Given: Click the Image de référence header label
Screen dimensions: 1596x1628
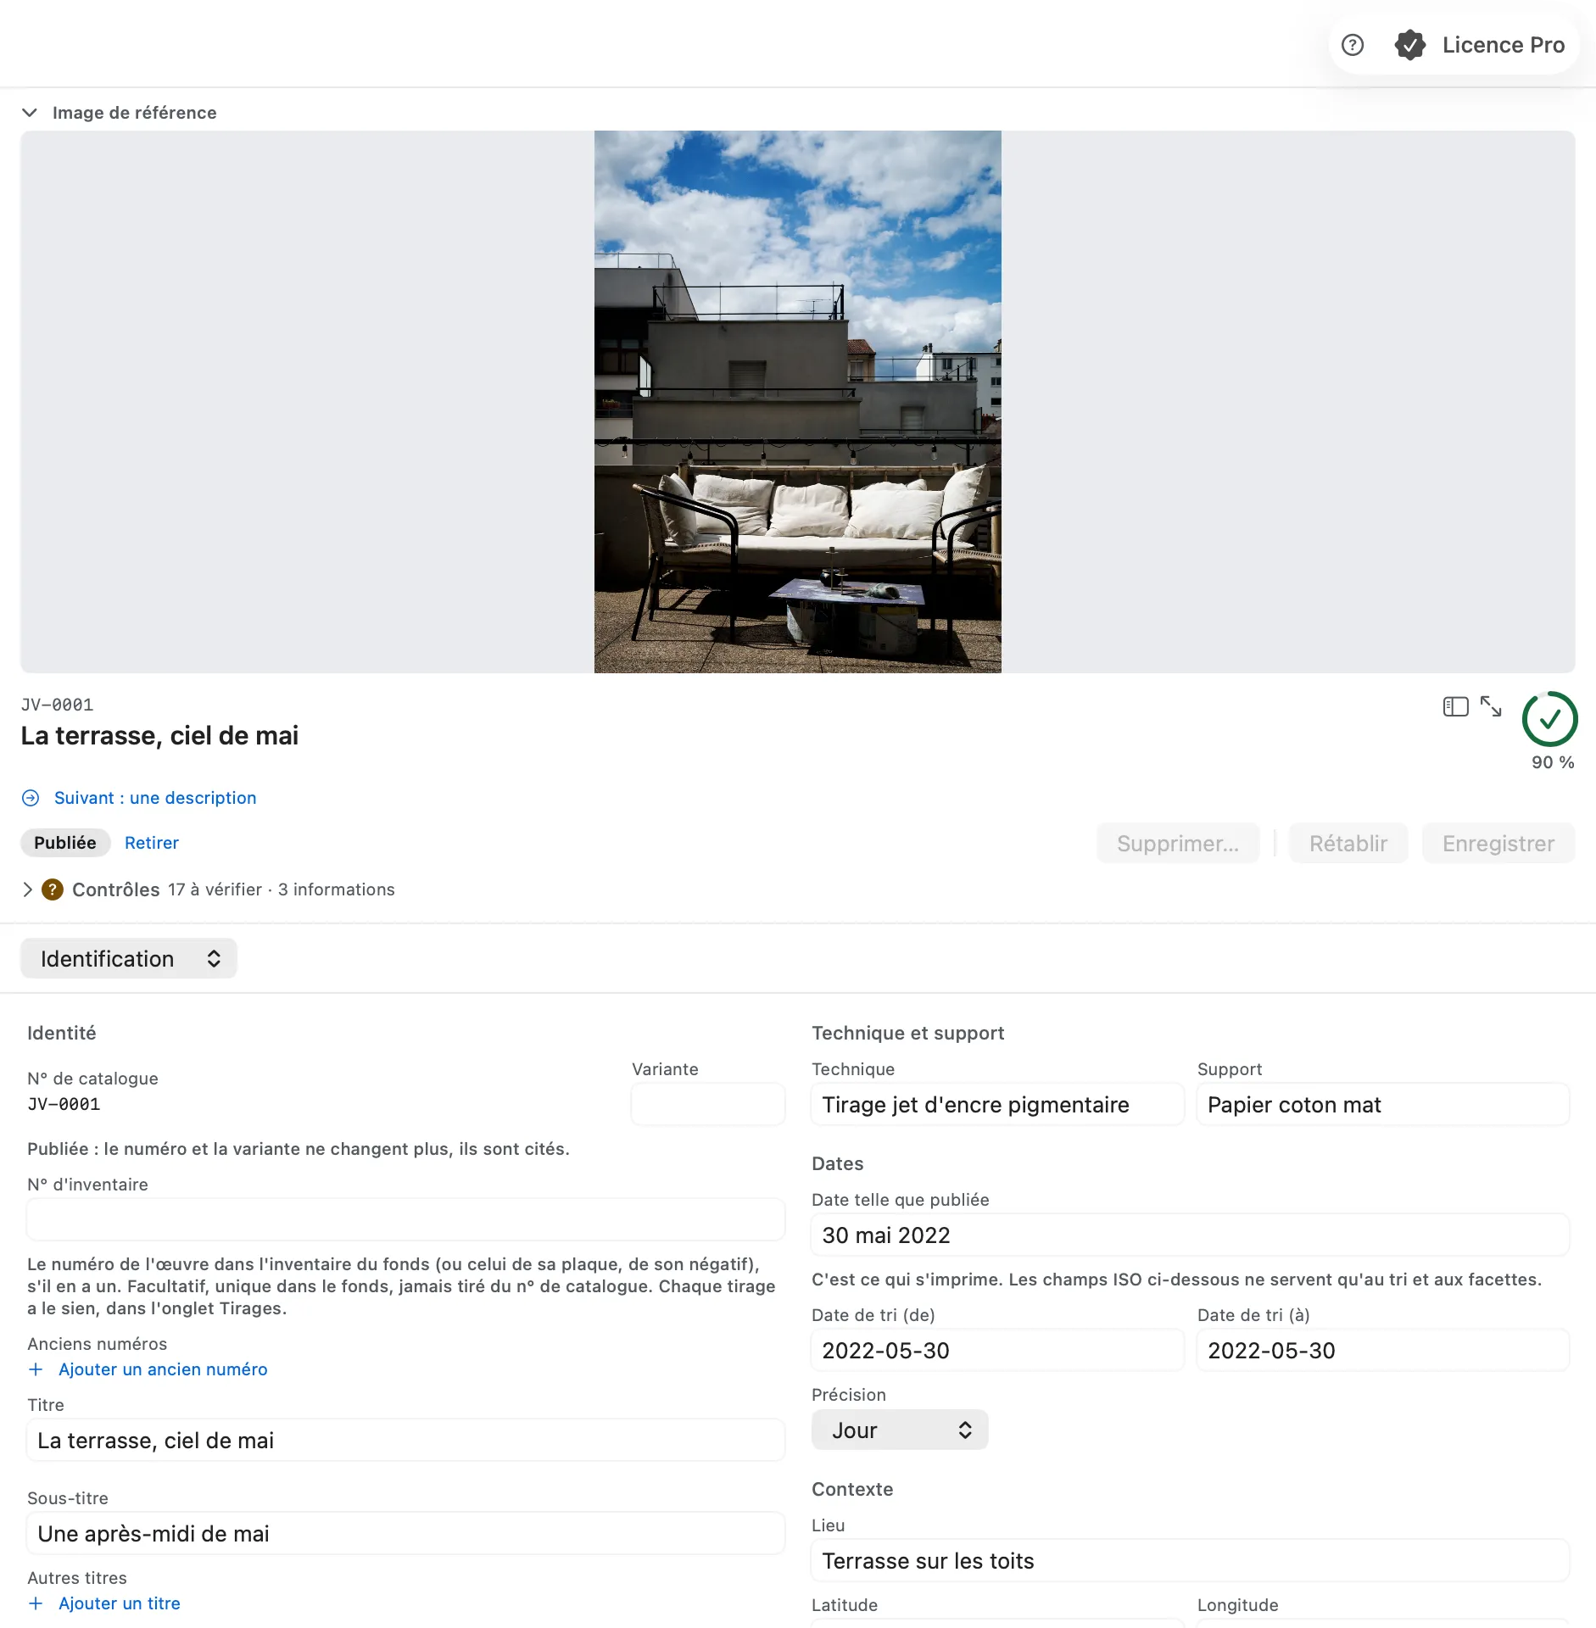Looking at the screenshot, I should click(135, 113).
